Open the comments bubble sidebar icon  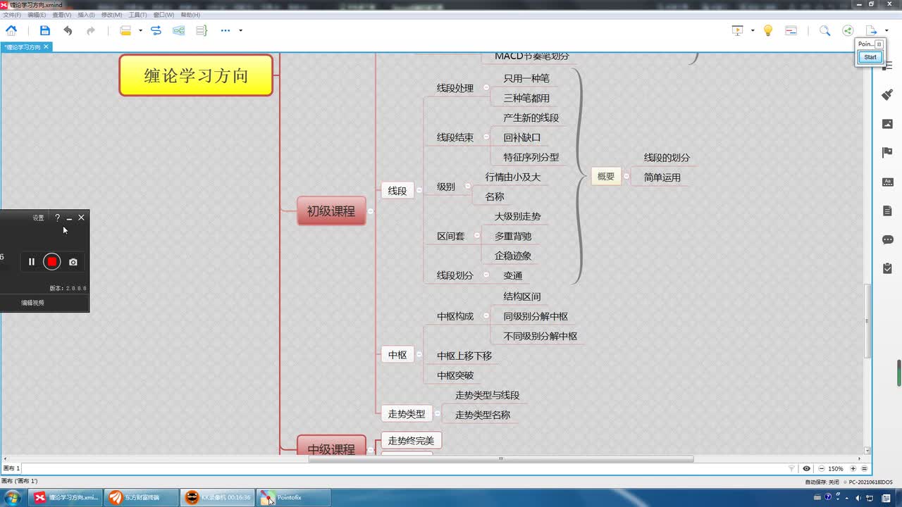coord(888,239)
